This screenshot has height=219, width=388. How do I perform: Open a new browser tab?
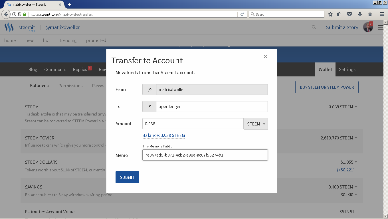coord(69,5)
